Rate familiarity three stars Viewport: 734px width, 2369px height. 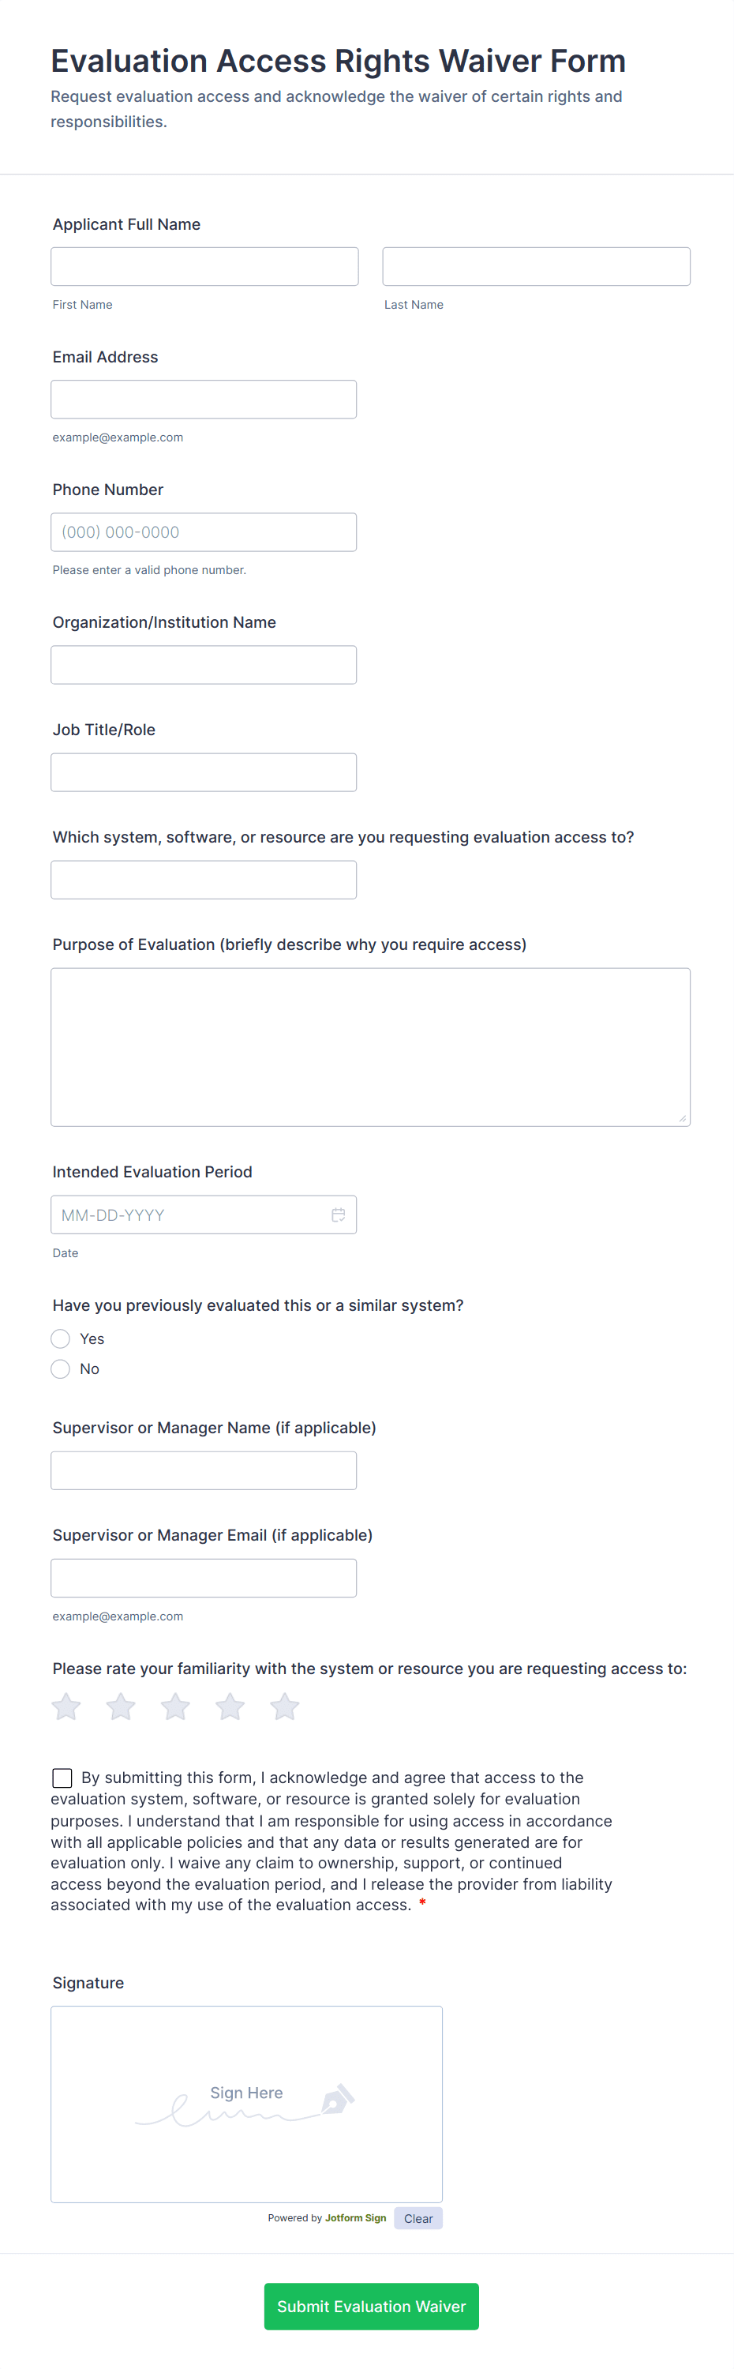coord(175,1706)
